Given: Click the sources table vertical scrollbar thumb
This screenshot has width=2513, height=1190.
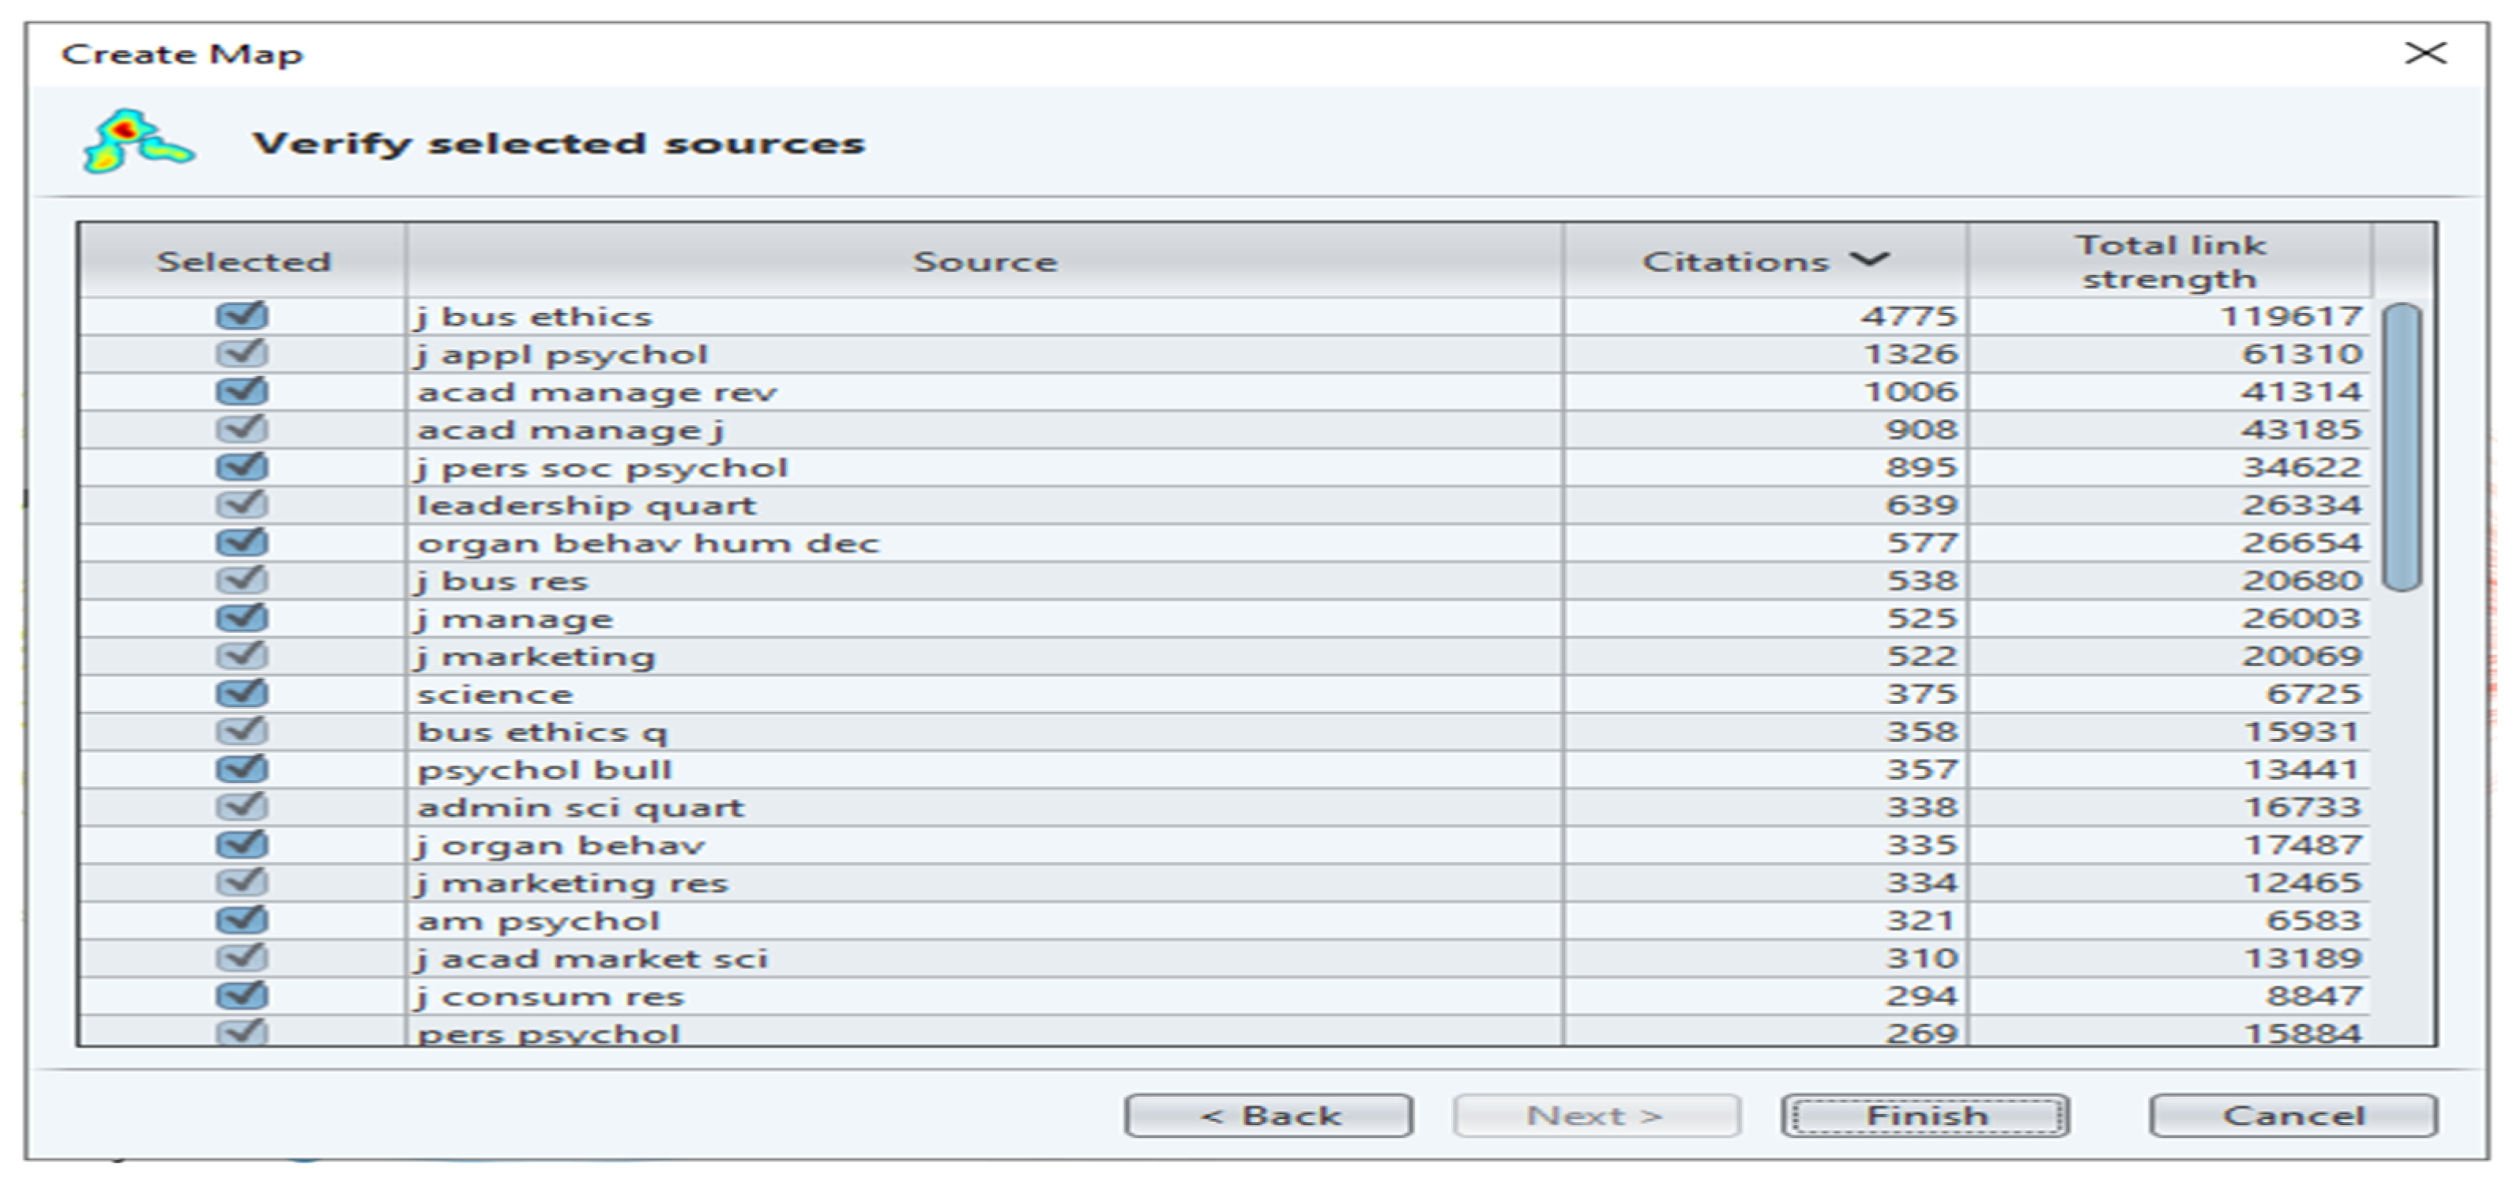Looking at the screenshot, I should [x=2401, y=446].
